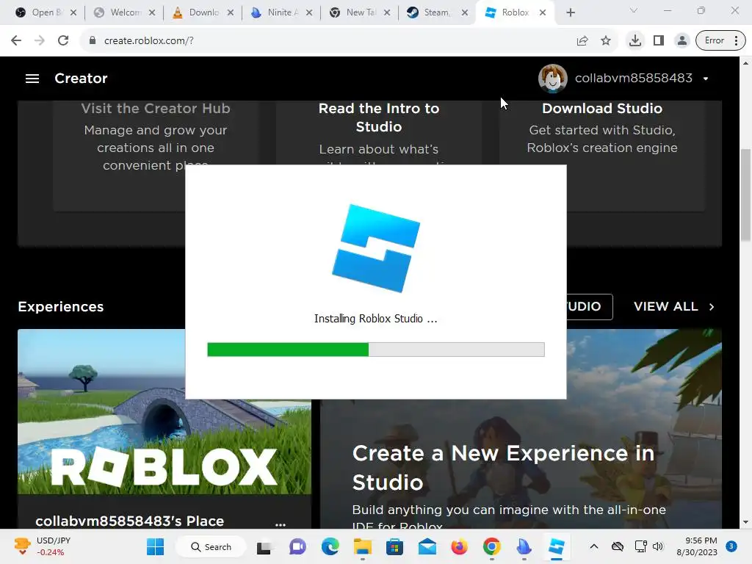This screenshot has width=752, height=564.
Task: Go back with the browser back arrow
Action: pos(16,41)
